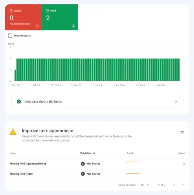Go to previous page of issues
The height and width of the screenshot is (195, 194).
(174, 185)
